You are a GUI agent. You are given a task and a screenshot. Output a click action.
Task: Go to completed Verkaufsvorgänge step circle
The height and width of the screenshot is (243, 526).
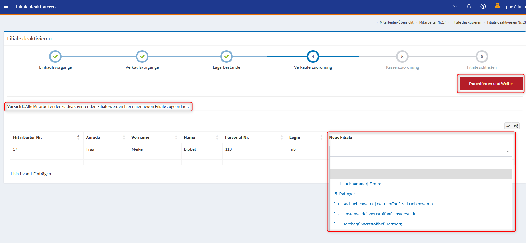tap(142, 57)
